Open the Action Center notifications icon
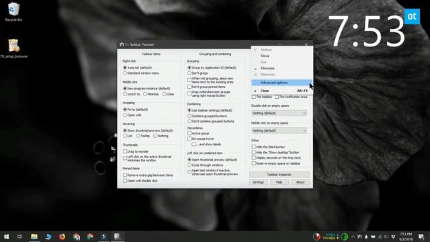Screen dimensions: 430x242 click(421, 237)
